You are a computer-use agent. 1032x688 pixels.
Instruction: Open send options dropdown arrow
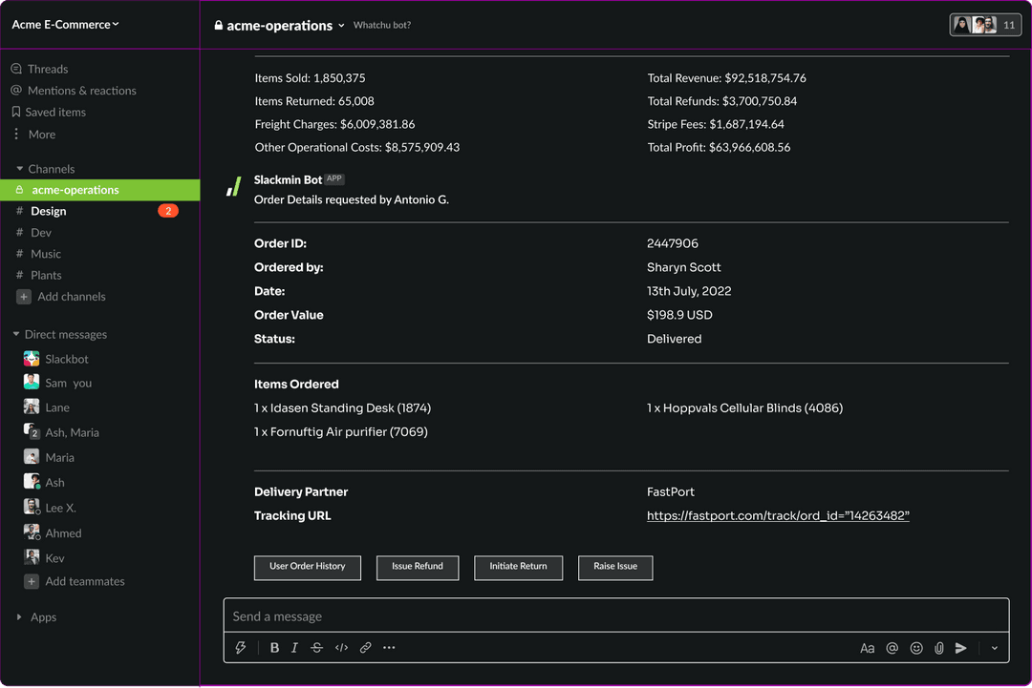[x=995, y=648]
